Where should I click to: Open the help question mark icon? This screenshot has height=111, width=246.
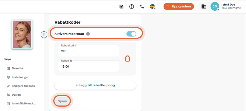[x=131, y=7]
